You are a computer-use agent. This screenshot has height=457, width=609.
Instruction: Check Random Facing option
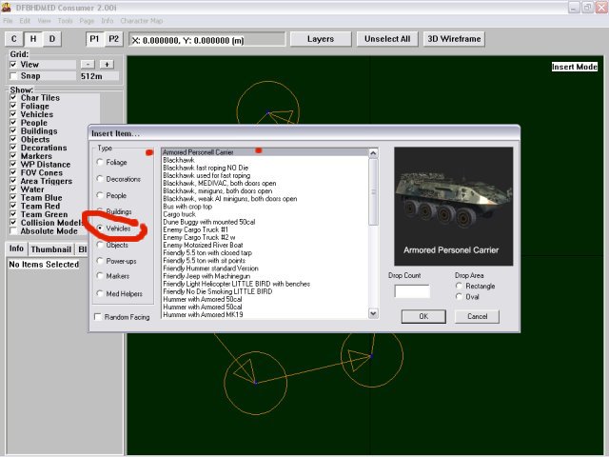click(x=100, y=317)
